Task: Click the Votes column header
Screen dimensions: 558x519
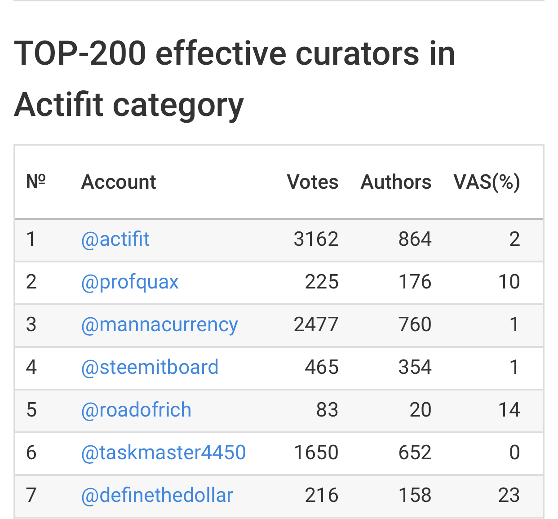Action: pos(313,182)
